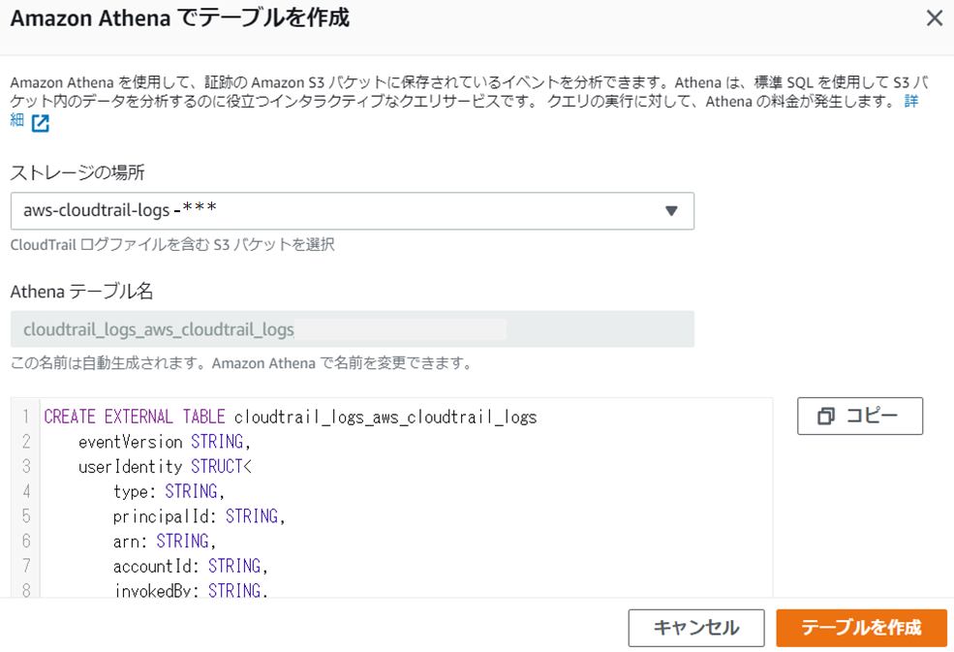Viewport: 954px width, 652px height.
Task: Click the principalId: STRING code line
Action: 199,516
